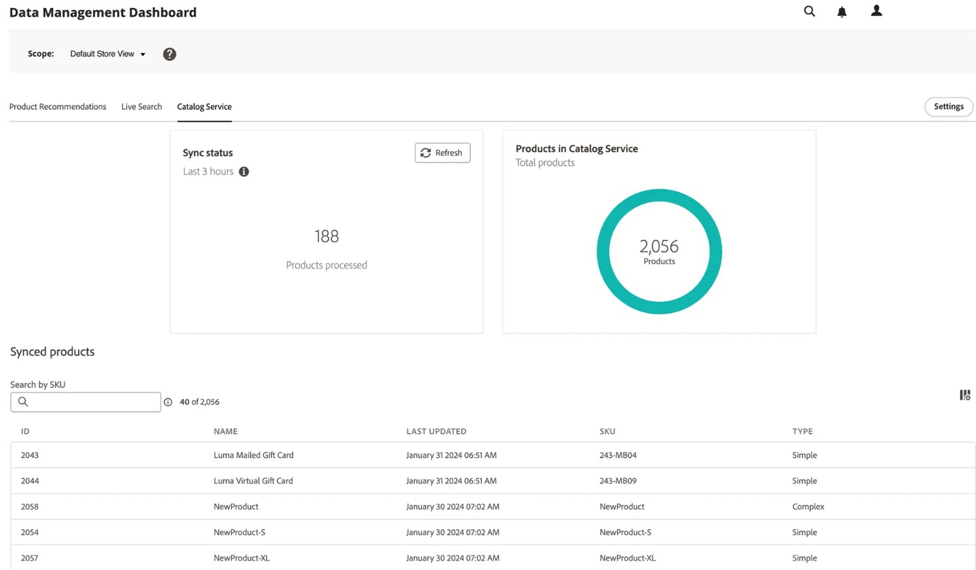
Task: Click the Complex type cell
Action: 808,506
